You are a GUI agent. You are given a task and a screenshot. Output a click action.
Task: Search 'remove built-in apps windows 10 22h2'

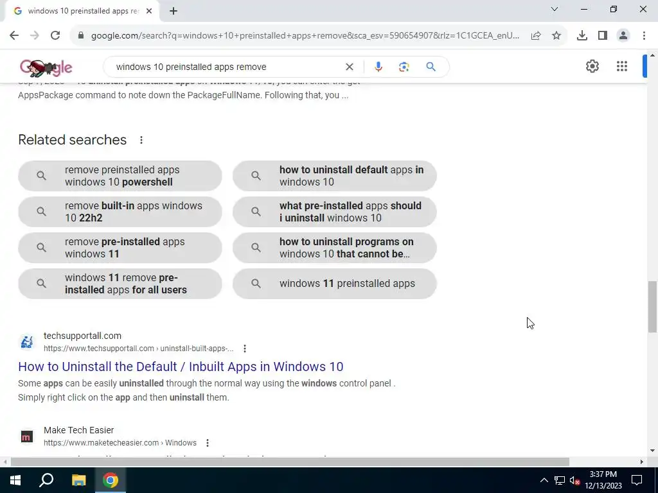coord(120,212)
